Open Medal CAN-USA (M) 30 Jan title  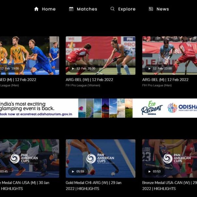click(x=25, y=186)
